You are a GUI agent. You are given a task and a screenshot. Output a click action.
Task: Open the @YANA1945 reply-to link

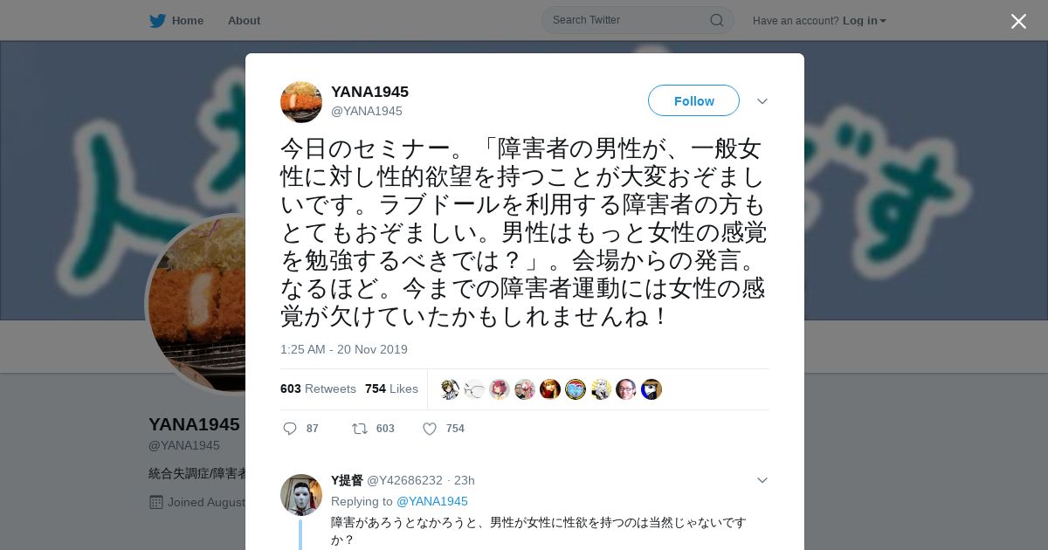pyautogui.click(x=432, y=501)
